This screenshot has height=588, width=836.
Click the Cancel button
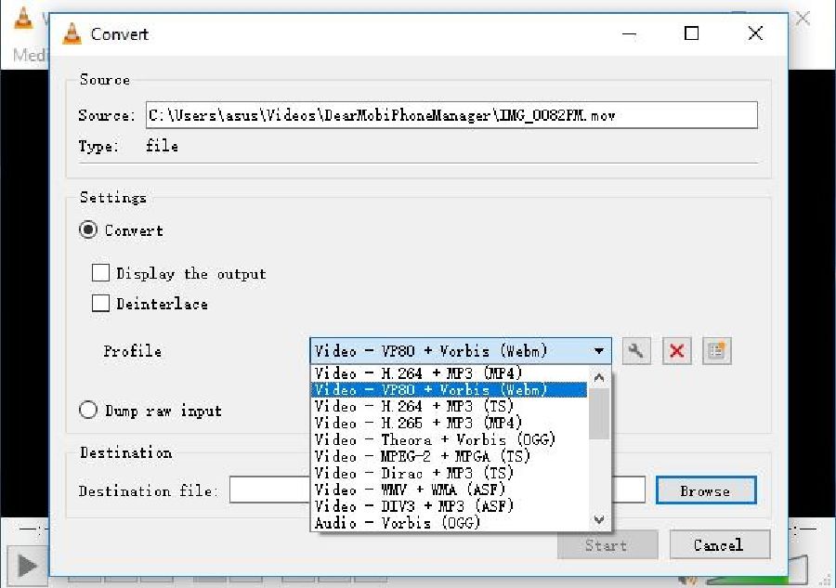coord(719,544)
